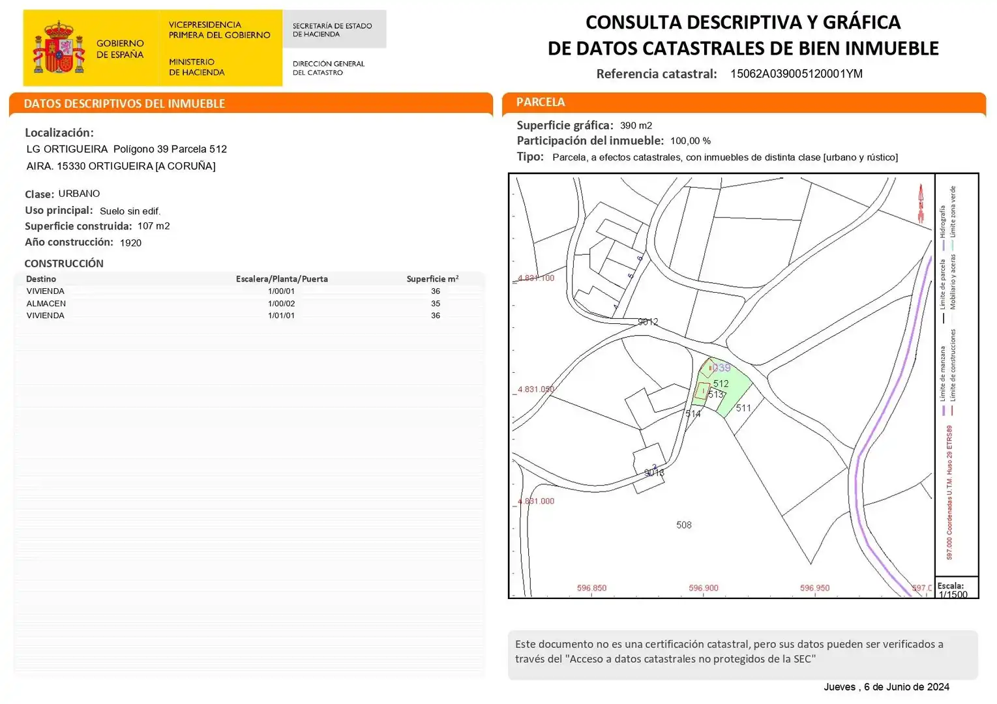The width and height of the screenshot is (997, 704).
Task: Click the 'Año construcción:' label
Action: click(x=68, y=242)
